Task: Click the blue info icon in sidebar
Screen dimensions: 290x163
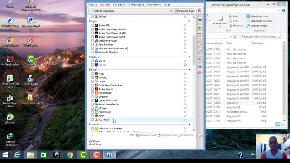Action: pos(200,67)
